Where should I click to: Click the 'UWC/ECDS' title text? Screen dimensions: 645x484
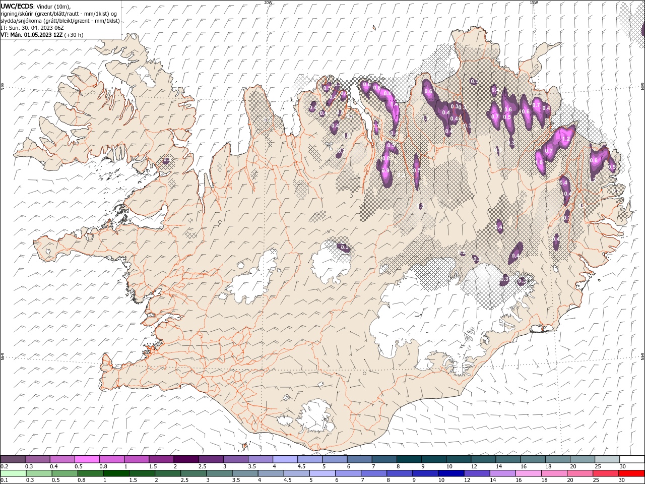pyautogui.click(x=17, y=6)
